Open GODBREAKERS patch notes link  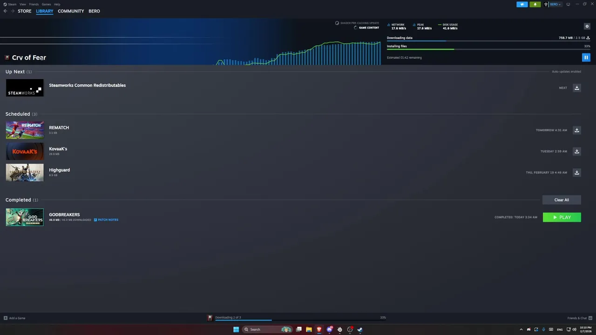(106, 220)
